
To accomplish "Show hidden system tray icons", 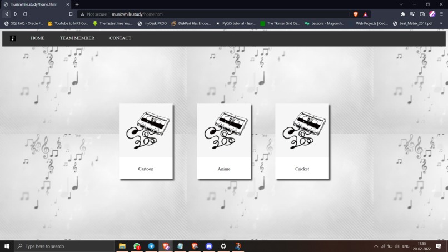I will point(376,246).
